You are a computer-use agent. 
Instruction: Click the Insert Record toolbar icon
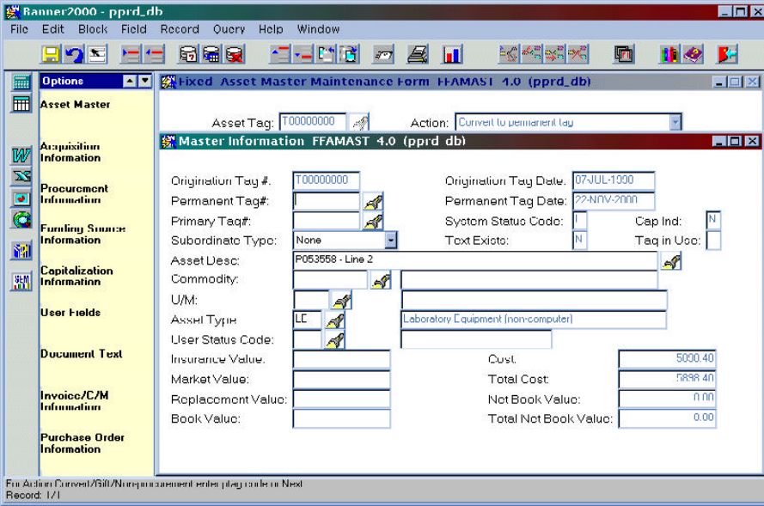[x=131, y=54]
